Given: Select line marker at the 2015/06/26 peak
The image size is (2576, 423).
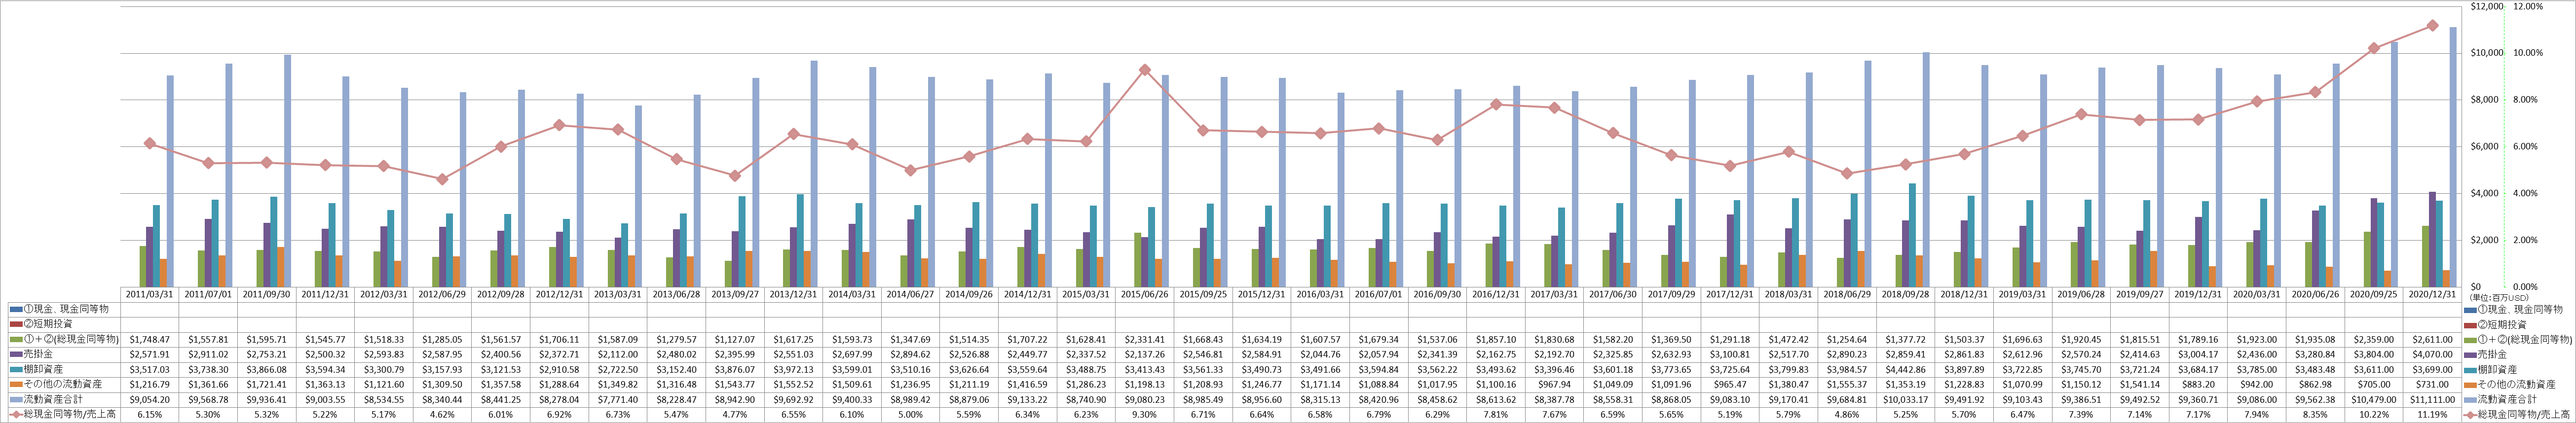Looking at the screenshot, I should (x=1145, y=70).
